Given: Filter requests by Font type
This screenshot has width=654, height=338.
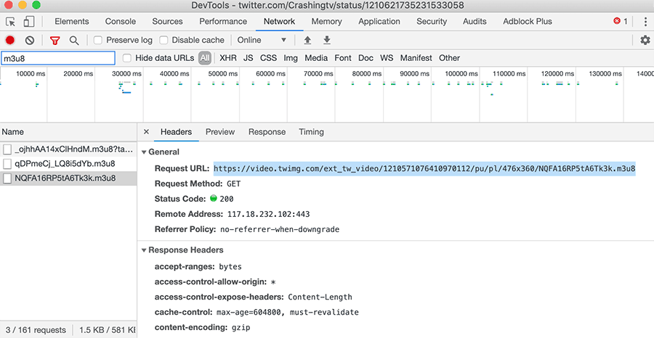Looking at the screenshot, I should click(343, 58).
